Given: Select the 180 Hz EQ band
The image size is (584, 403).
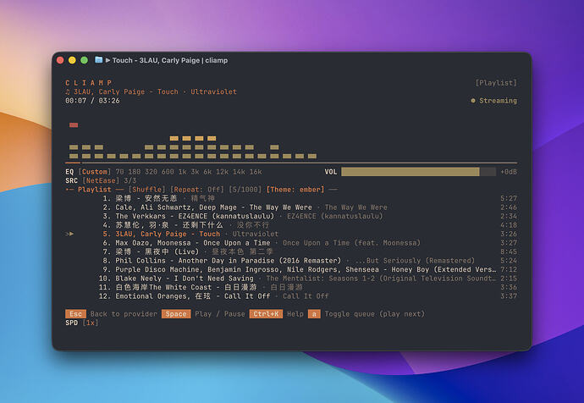Looking at the screenshot, I should tap(134, 172).
